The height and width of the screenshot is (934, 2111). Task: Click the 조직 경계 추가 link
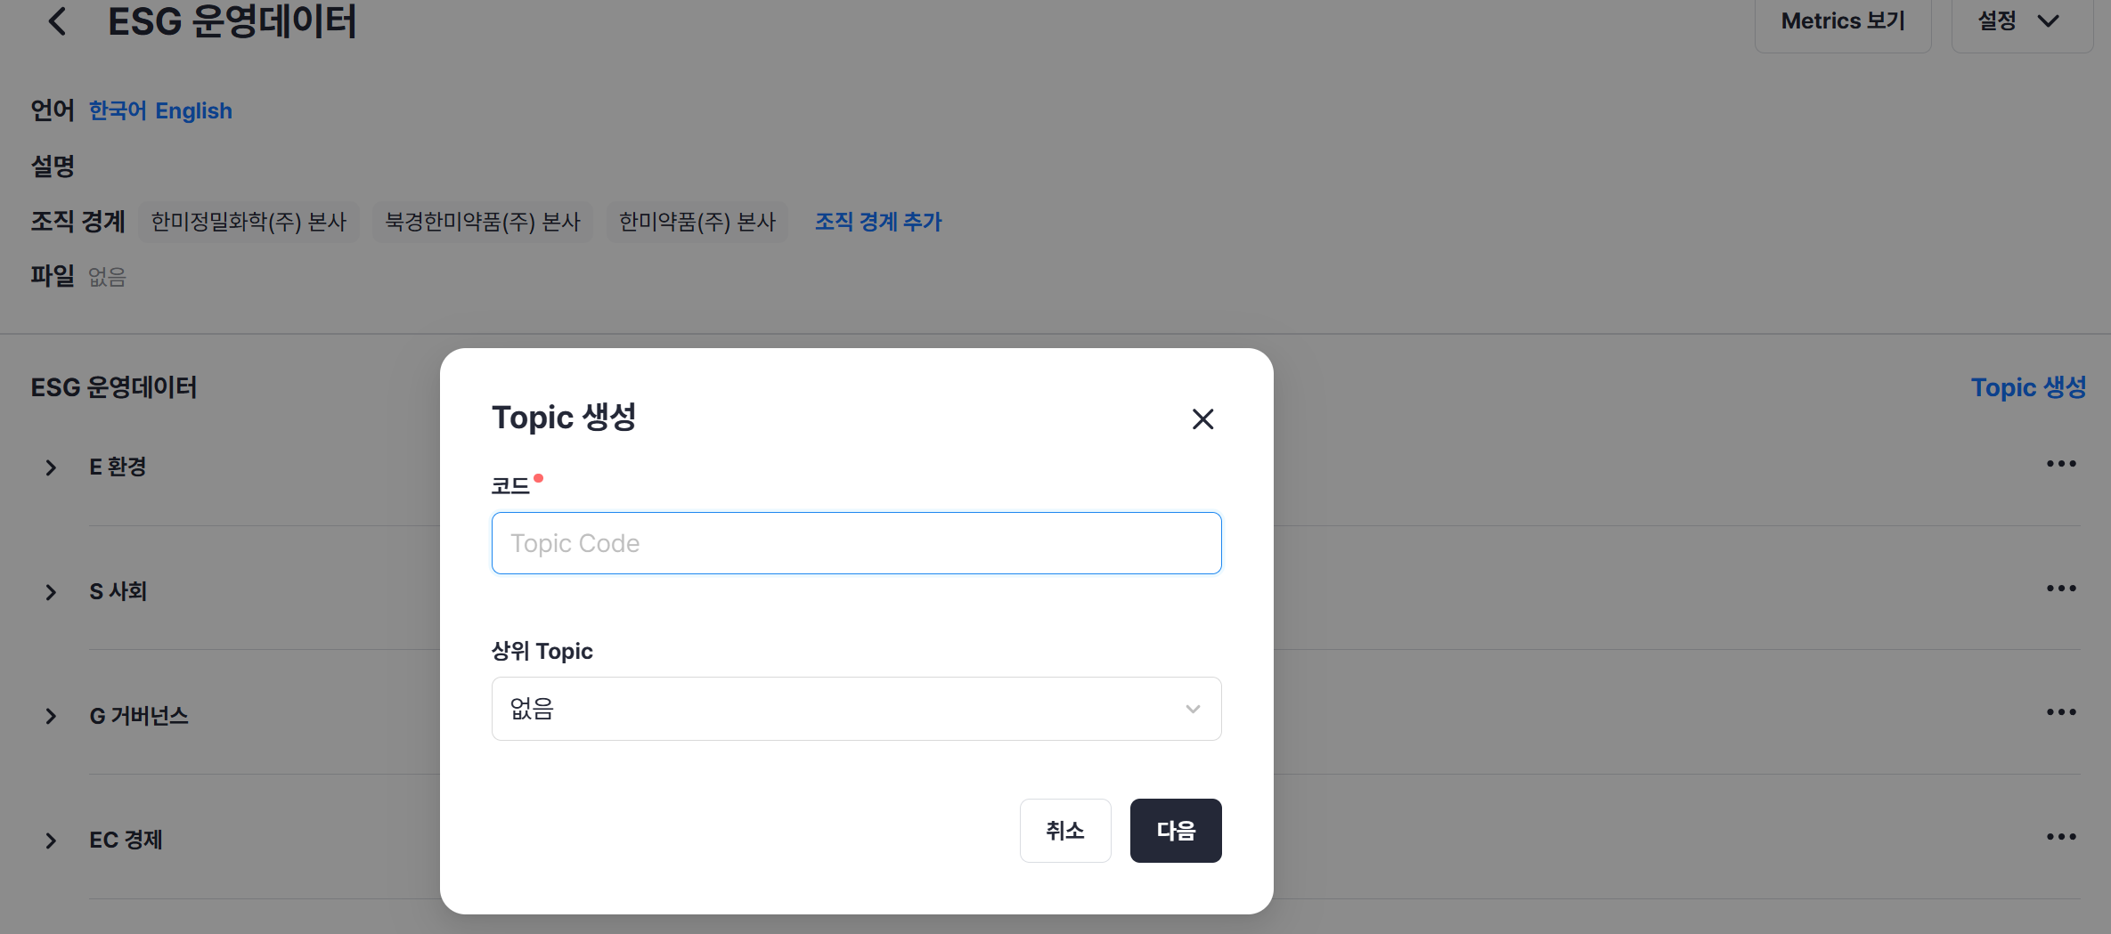[x=878, y=222]
